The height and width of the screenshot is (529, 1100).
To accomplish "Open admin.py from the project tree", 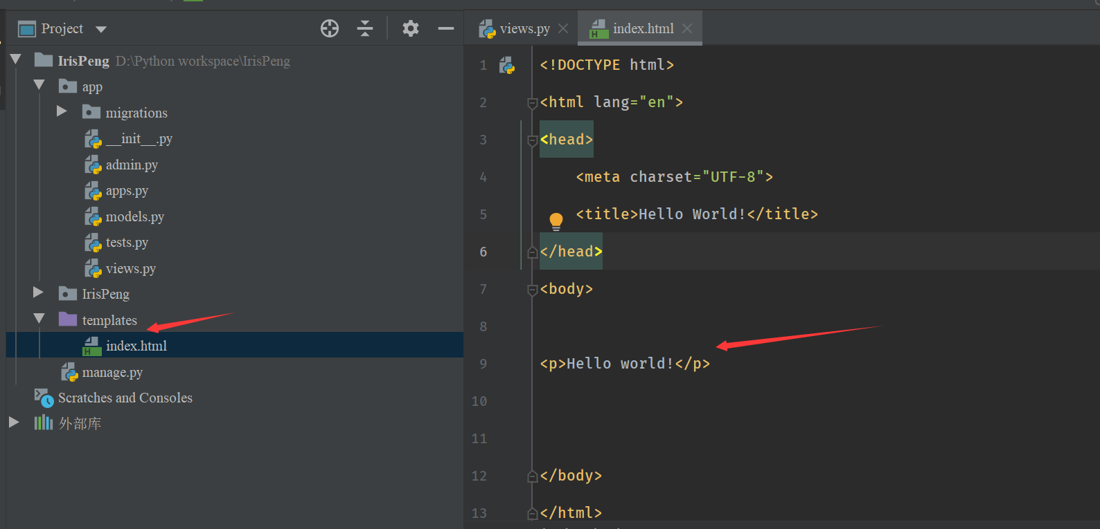I will (x=132, y=165).
